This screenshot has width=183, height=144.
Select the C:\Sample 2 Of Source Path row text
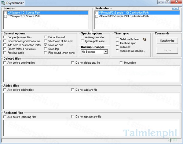tap(24, 16)
